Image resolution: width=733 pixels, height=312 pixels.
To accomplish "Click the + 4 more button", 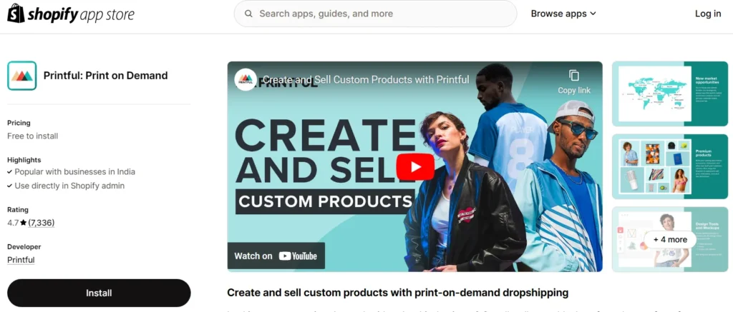I will click(x=670, y=240).
